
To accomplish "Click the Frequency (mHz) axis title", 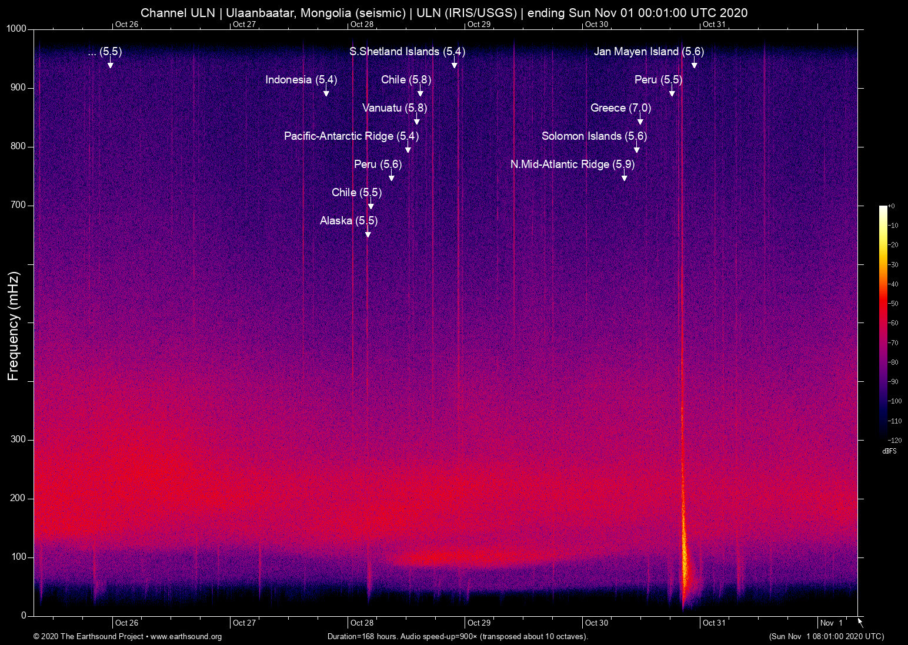I will [14, 325].
